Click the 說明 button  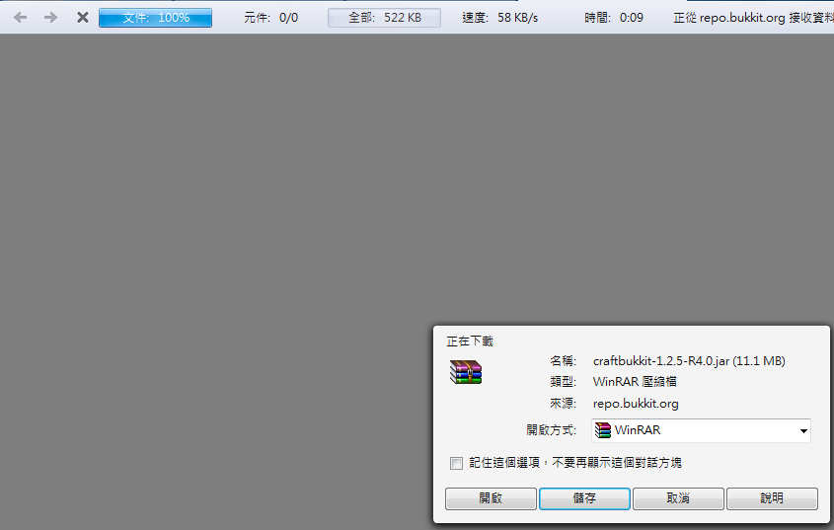click(772, 498)
